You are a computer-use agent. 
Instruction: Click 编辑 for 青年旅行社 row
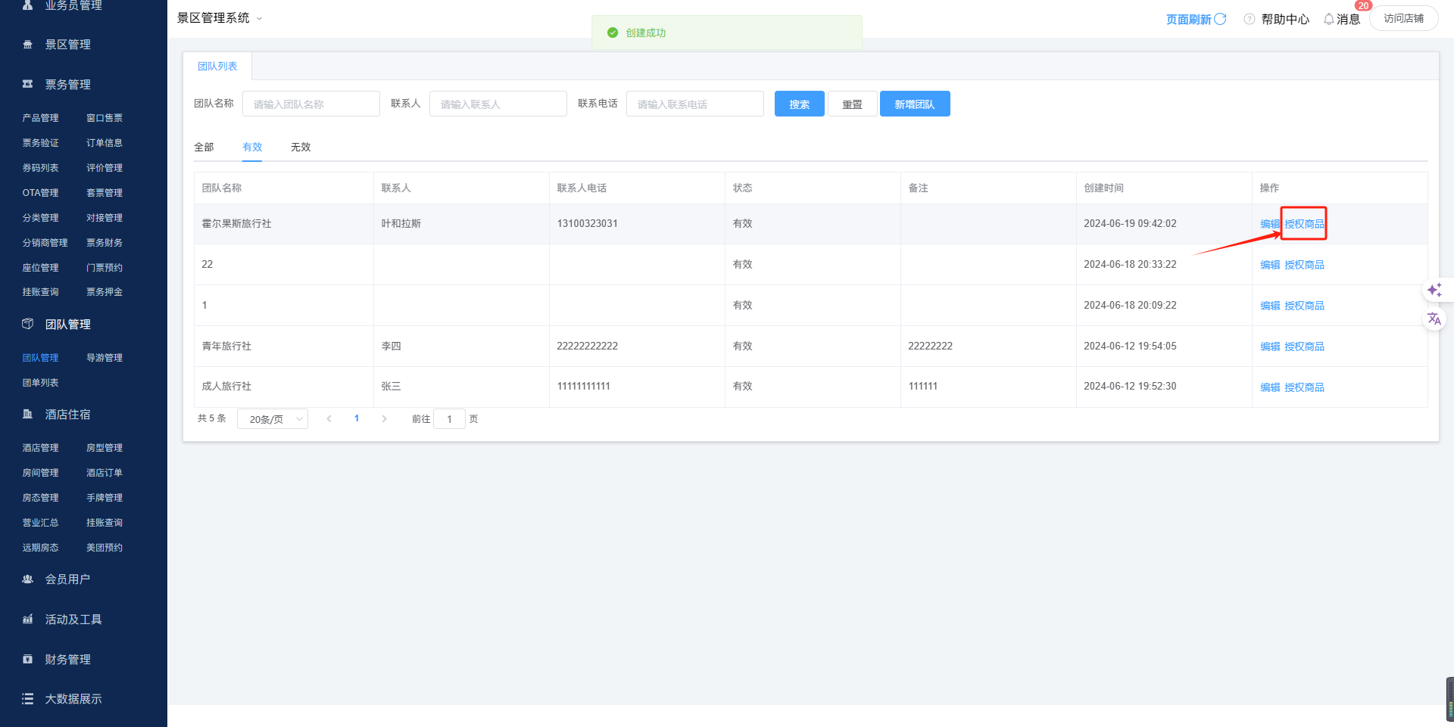coord(1269,346)
